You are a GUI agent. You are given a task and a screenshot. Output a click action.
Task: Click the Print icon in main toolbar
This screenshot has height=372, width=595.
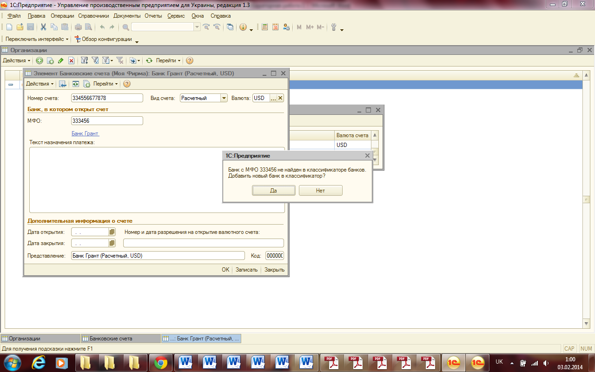coord(78,27)
